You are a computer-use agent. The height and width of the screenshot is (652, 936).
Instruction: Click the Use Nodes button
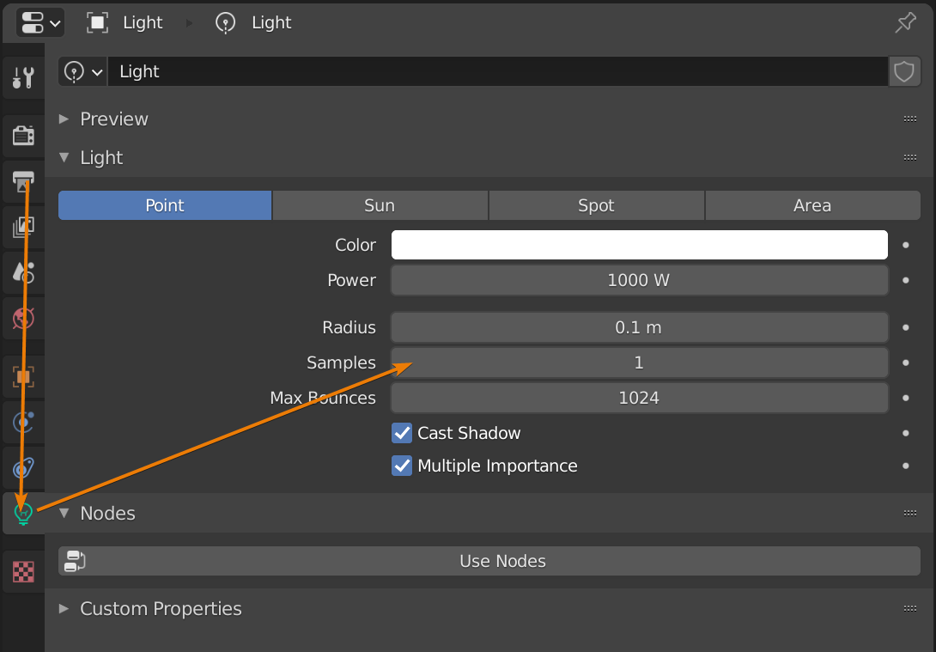[502, 560]
